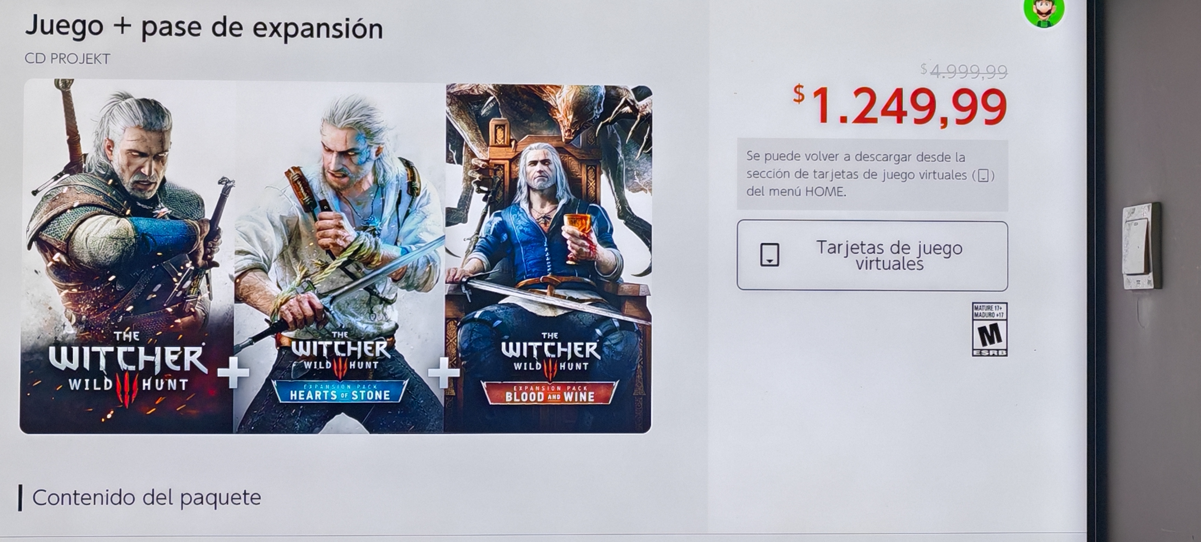Click the ESRB Mature 17+ rating badge
Screen dimensions: 1201x542
(x=990, y=329)
